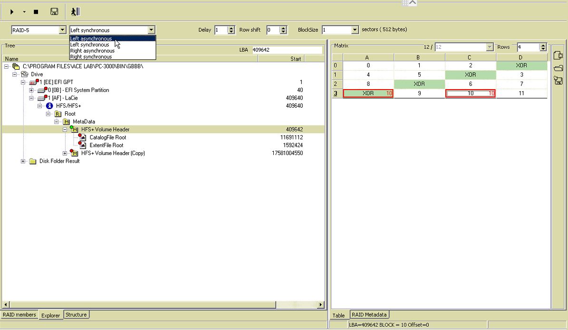Click HFS+ Volume Header (Copy) icon
The height and width of the screenshot is (330, 568).
[x=74, y=153]
